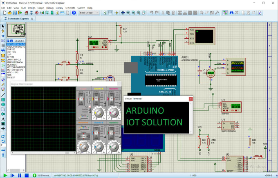Turn the Channel C dial on oscilloscope
The height and width of the screenshot is (178, 278).
point(114,113)
